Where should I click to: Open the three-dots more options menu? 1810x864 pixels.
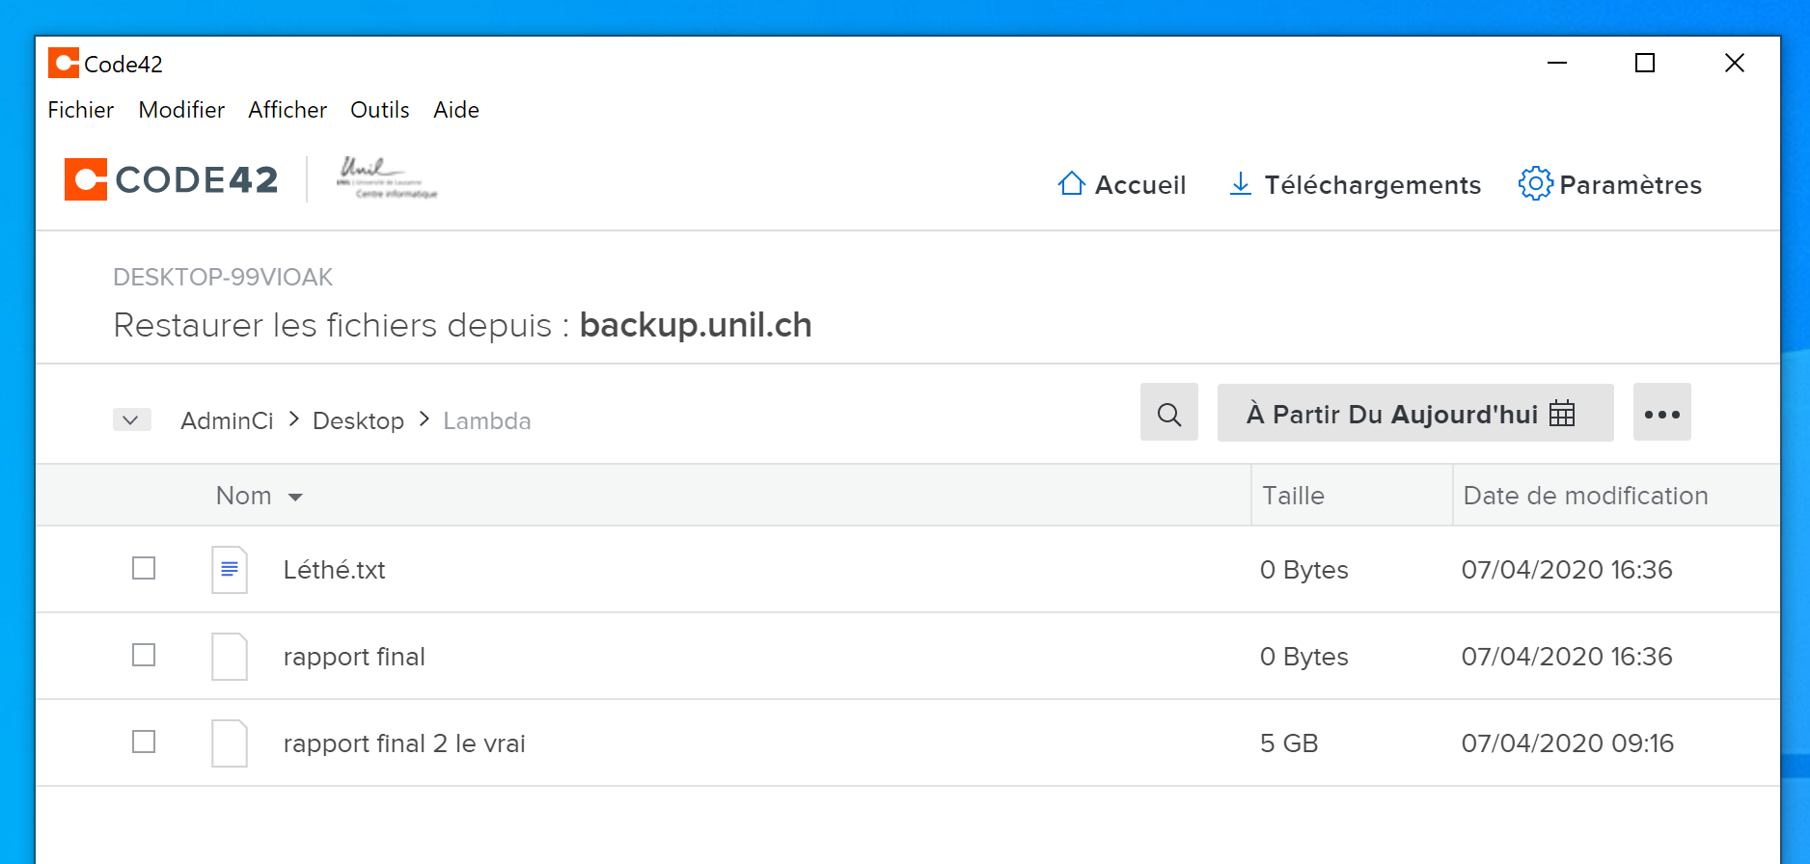click(1661, 414)
